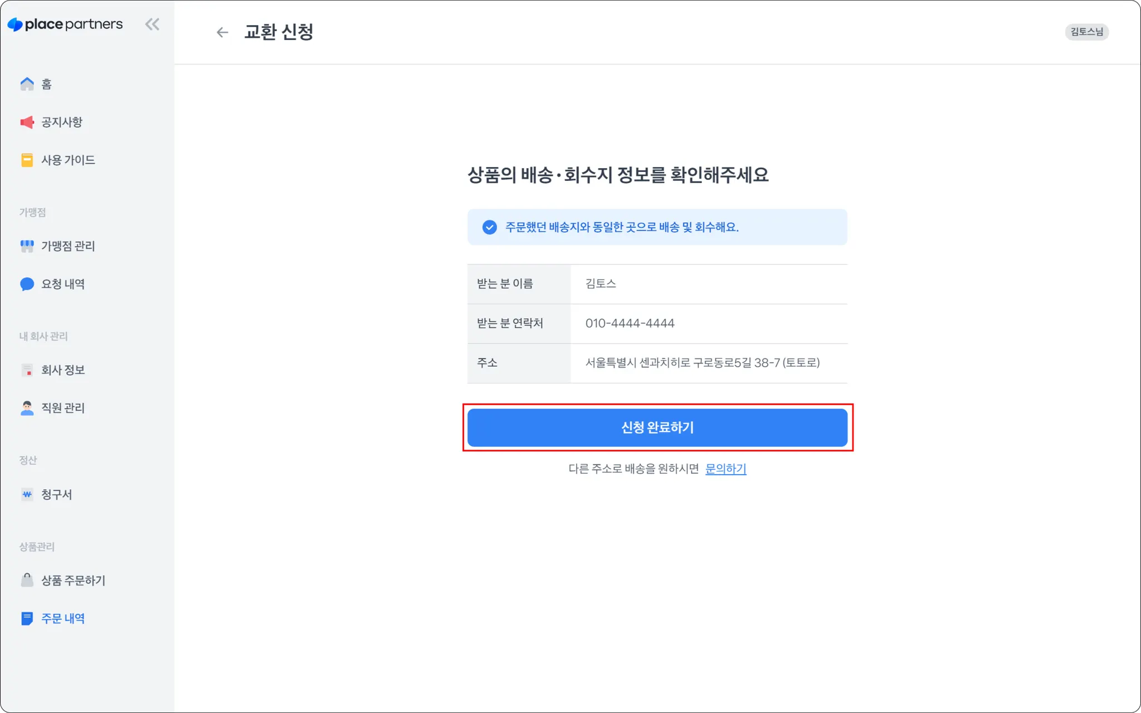1141x713 pixels.
Task: Open the 김토스님 user badge
Action: 1086,32
